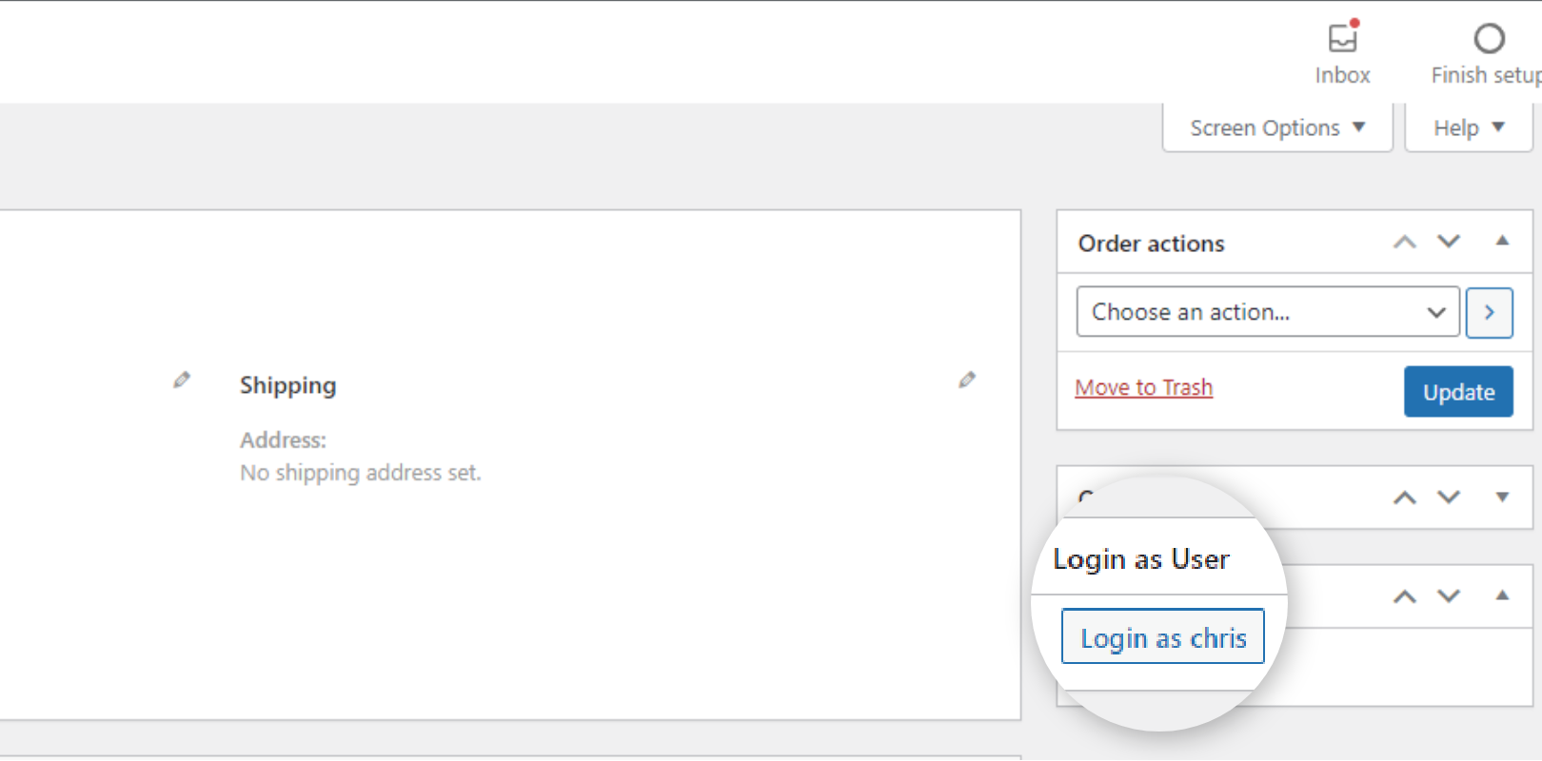Select the Order actions panel header

pyautogui.click(x=1151, y=243)
